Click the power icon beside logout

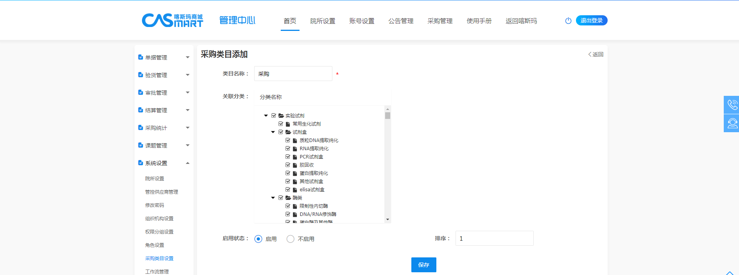[568, 21]
